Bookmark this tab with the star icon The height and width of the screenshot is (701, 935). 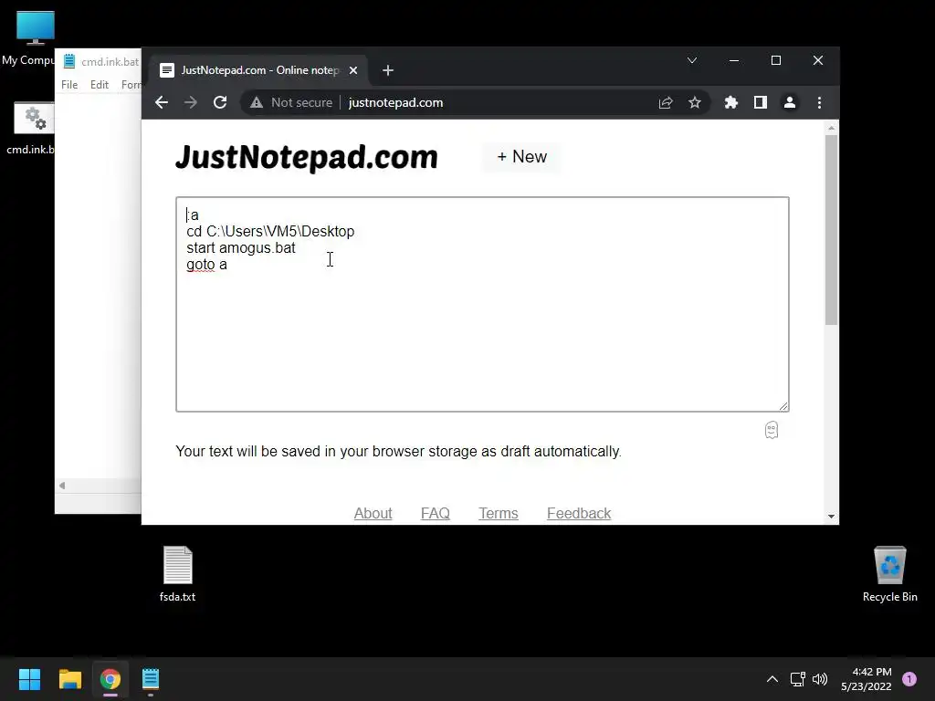coord(695,102)
